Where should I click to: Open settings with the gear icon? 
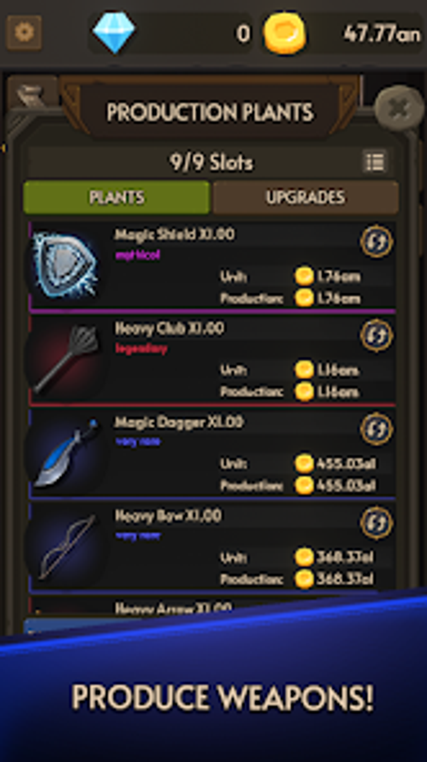24,33
